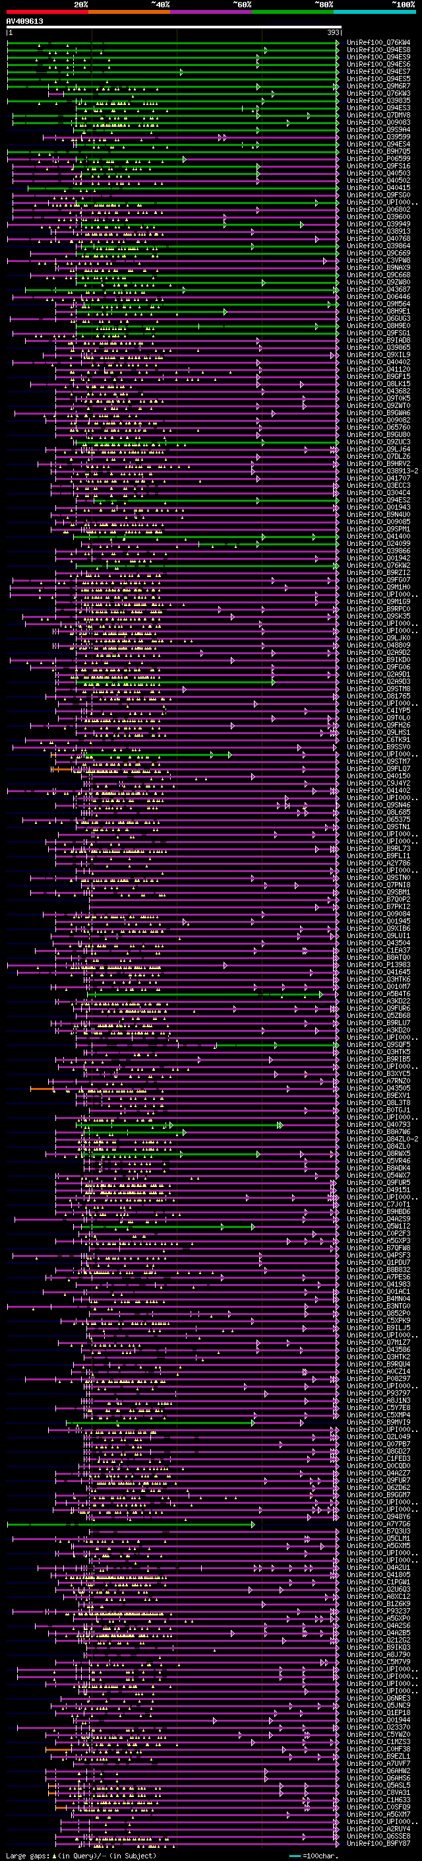Screen dimensions: 422x1861
Task: Select hit UniRef100_O65760
Action: pos(378,428)
